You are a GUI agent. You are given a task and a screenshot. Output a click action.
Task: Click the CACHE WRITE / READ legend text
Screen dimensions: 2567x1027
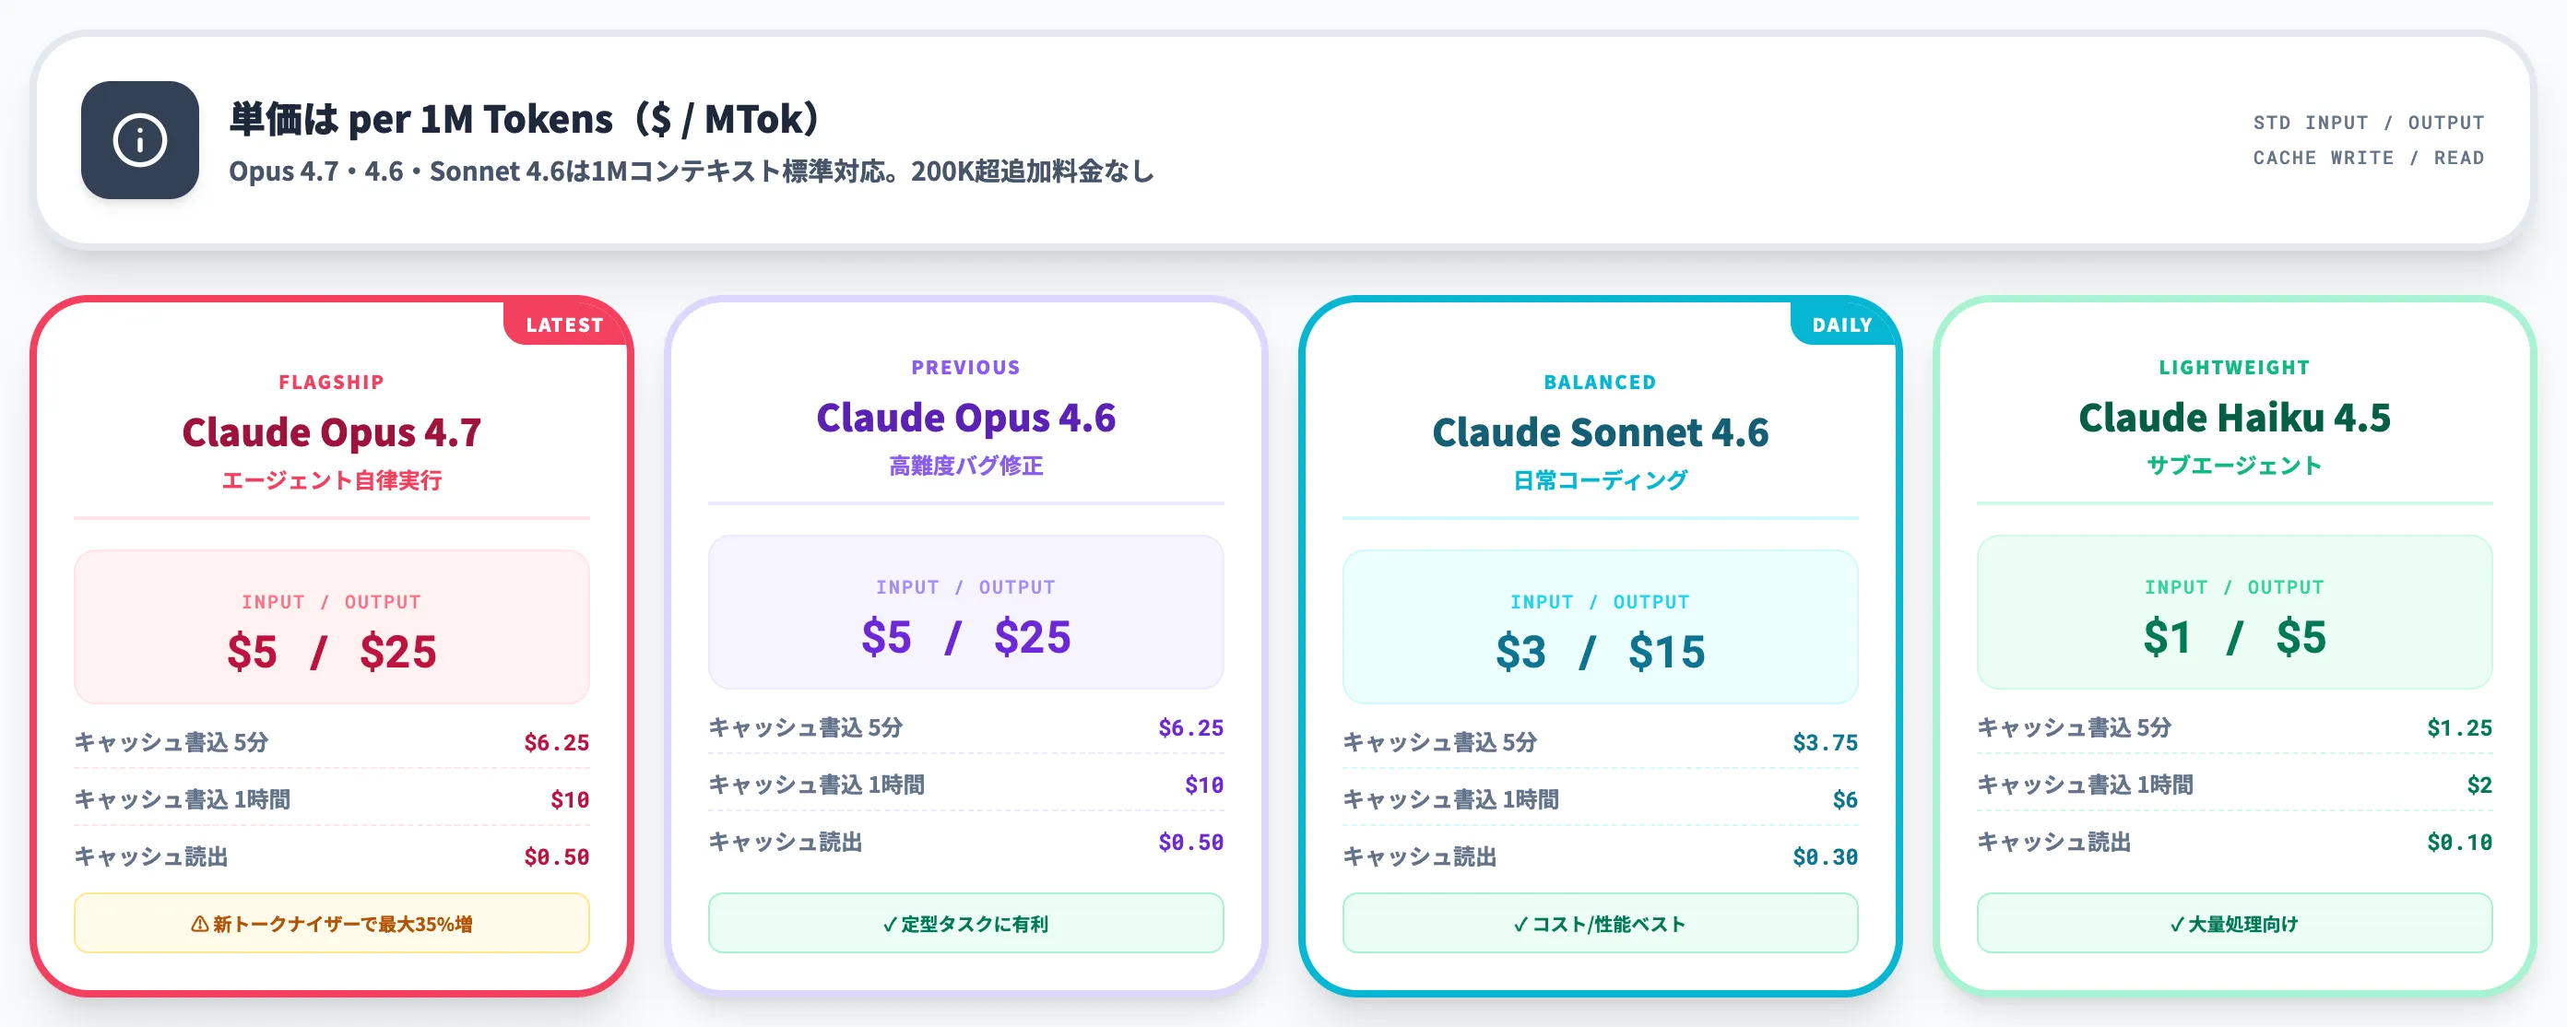pyautogui.click(x=2369, y=158)
